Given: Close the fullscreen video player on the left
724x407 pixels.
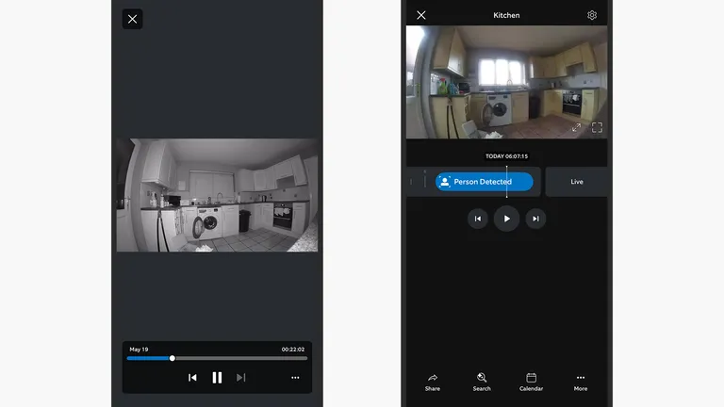Looking at the screenshot, I should [132, 19].
